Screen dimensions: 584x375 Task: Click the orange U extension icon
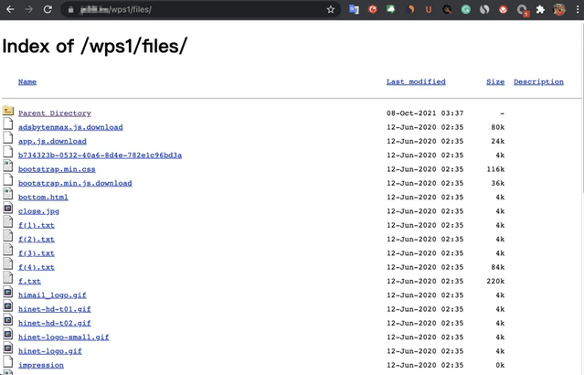click(x=429, y=10)
